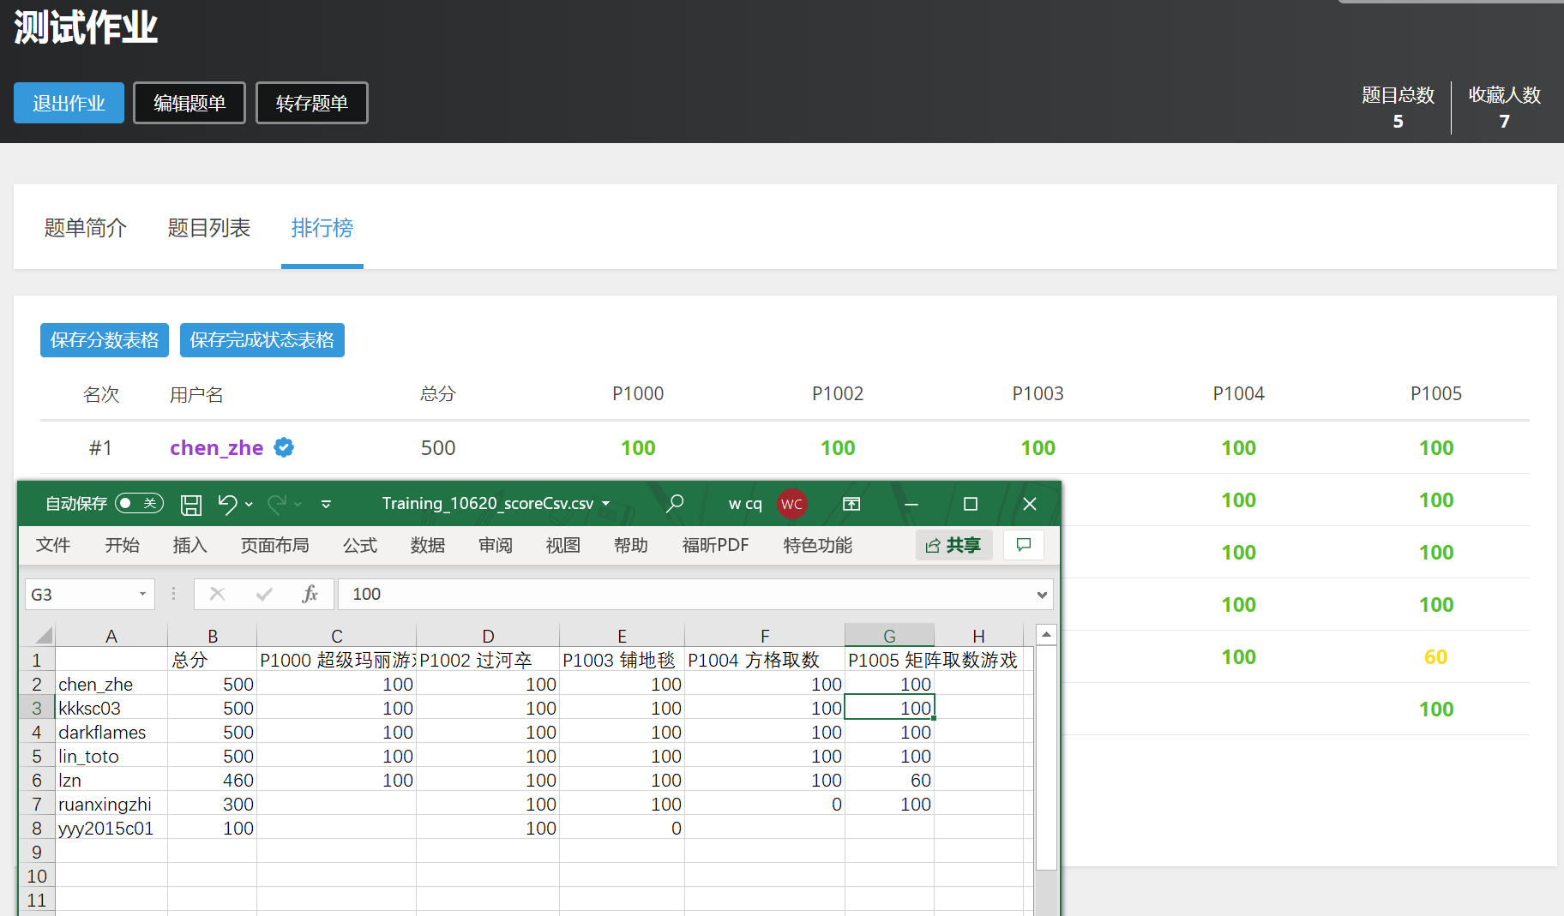Image resolution: width=1564 pixels, height=916 pixels.
Task: Open the comments speech bubble icon
Action: click(x=1023, y=545)
